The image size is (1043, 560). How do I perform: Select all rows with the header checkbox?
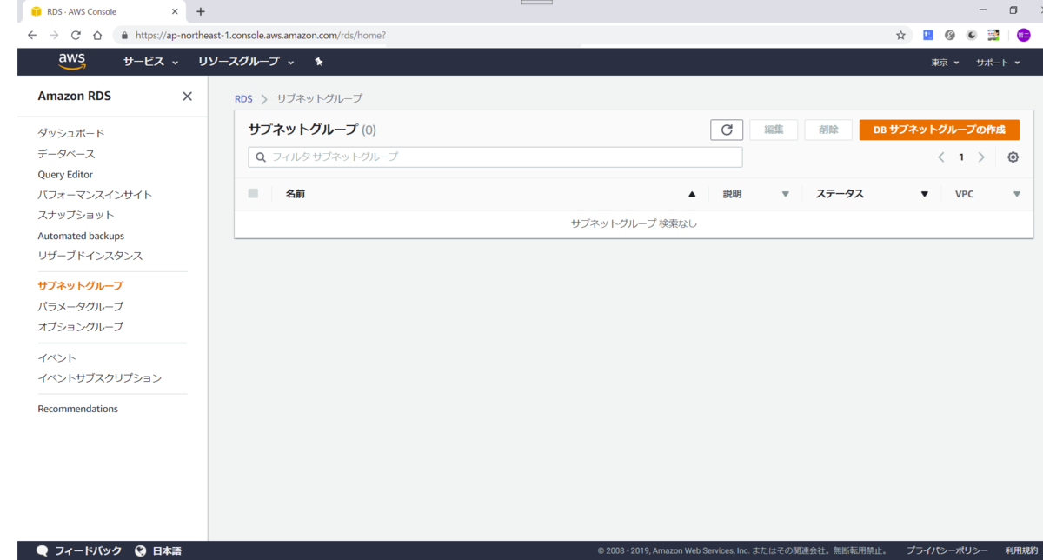(x=253, y=193)
